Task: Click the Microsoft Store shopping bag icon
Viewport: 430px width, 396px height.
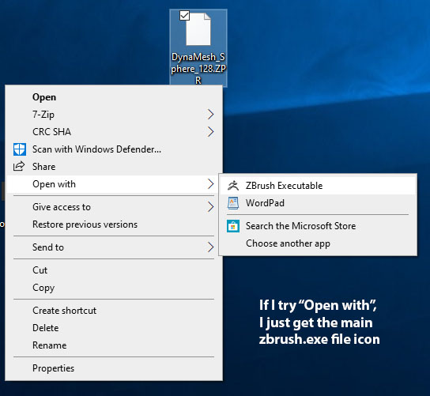Action: (233, 226)
